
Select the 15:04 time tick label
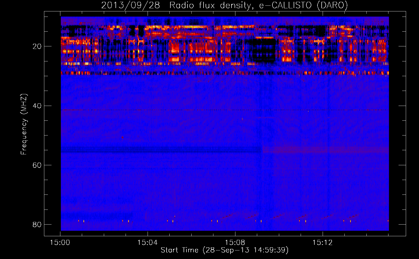[147, 243]
